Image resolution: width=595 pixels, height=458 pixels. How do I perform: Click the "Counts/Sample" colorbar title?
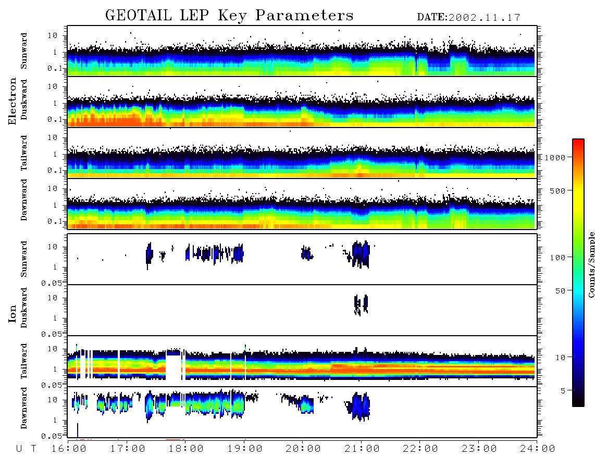[x=591, y=264]
